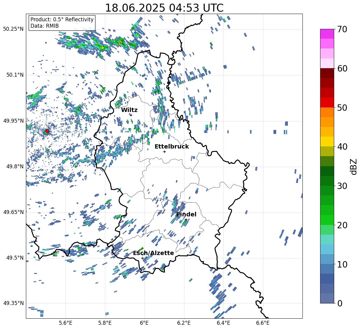Click the yellow colorbar segment above 40
This screenshot has width=361, height=329.
tap(327, 142)
